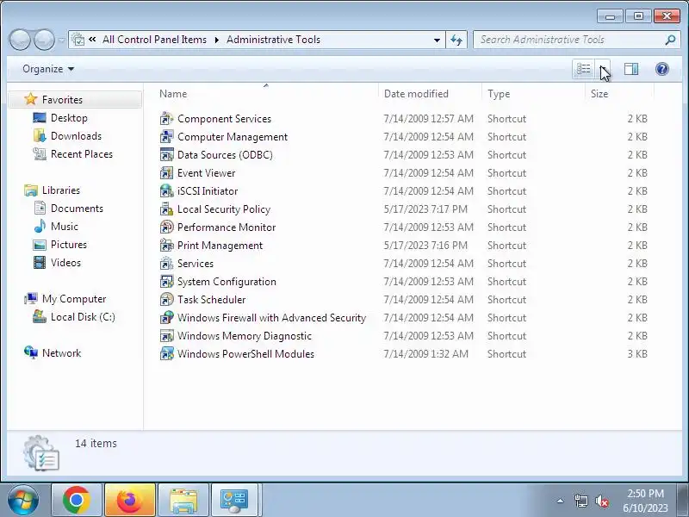
Task: Open the Organize dropdown menu
Action: coord(48,69)
